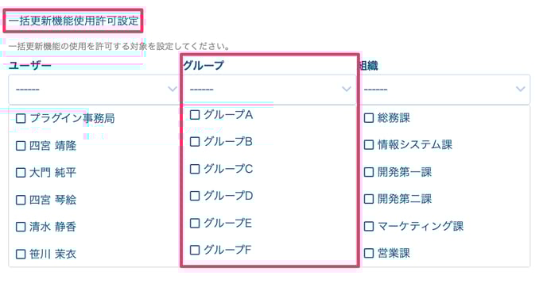Viewport: 547px width, 287px height.
Task: Enable the マーケティング課 checkbox
Action: (x=369, y=226)
